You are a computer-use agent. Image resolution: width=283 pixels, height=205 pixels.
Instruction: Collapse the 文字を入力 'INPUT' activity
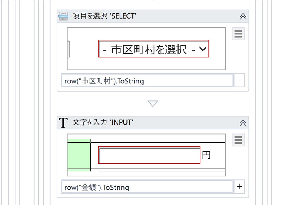(243, 123)
